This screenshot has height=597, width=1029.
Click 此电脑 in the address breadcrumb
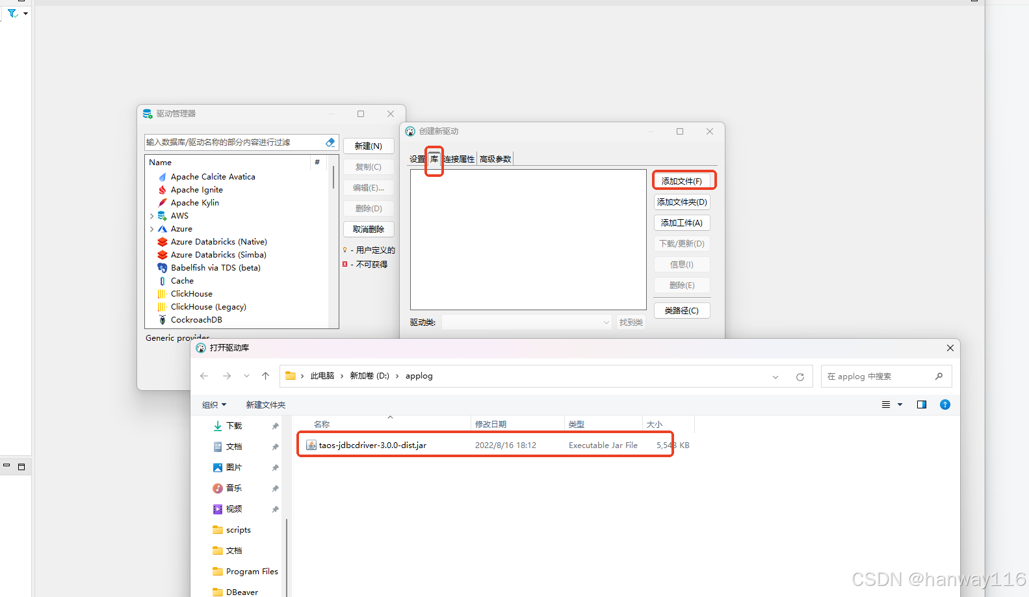click(x=322, y=377)
